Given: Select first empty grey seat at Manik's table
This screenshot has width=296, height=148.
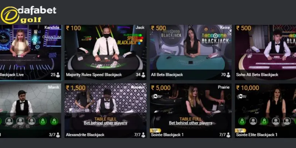Looking at the screenshot, I should click(9, 121).
